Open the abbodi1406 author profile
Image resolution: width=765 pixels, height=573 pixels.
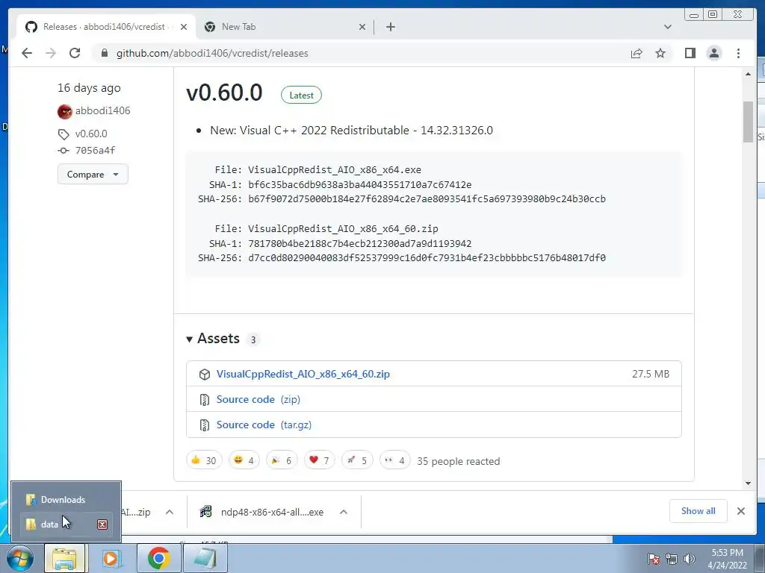pos(102,110)
